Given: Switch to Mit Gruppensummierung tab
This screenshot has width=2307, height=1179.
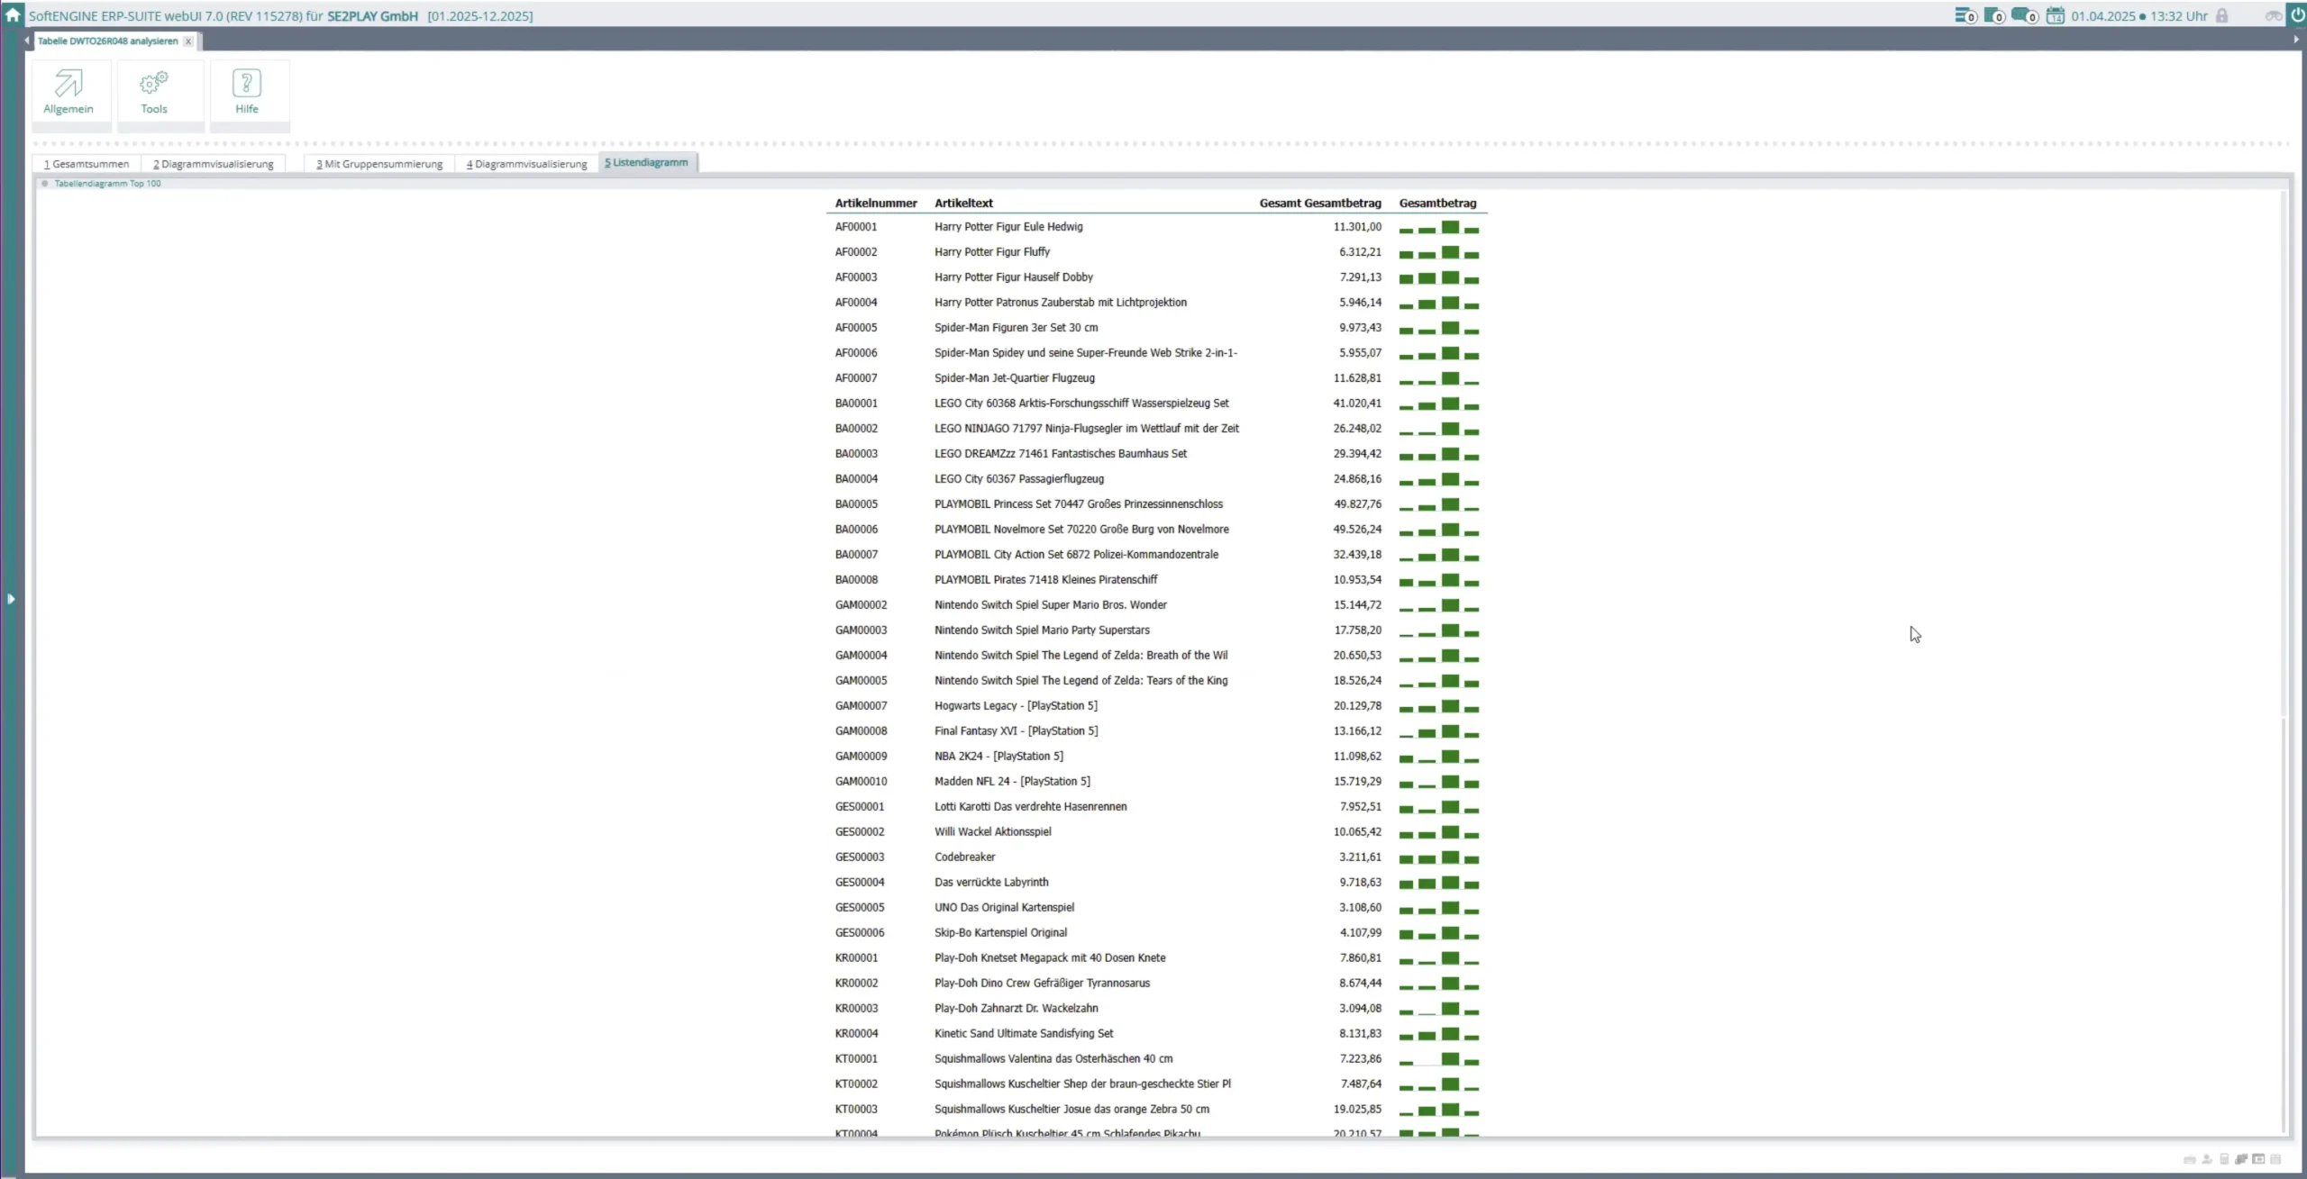Looking at the screenshot, I should point(379,164).
